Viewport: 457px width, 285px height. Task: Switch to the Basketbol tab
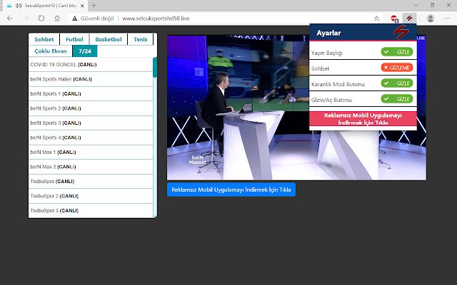[x=109, y=39]
